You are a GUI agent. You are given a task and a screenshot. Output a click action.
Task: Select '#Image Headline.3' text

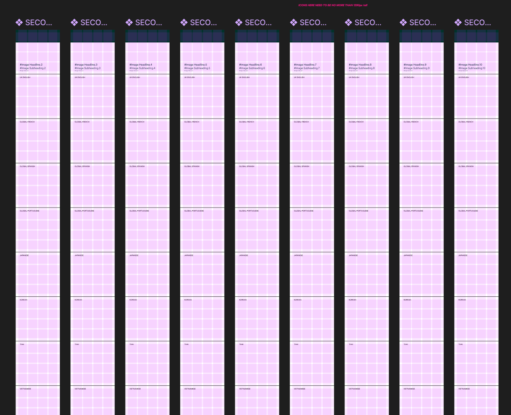coord(86,65)
